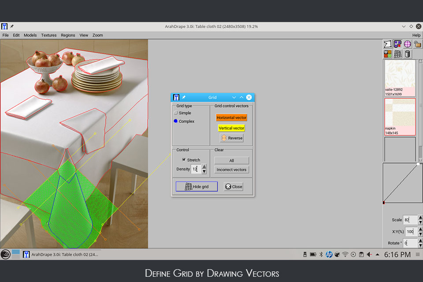Click the pin icon in the main title bar

[x=12, y=26]
